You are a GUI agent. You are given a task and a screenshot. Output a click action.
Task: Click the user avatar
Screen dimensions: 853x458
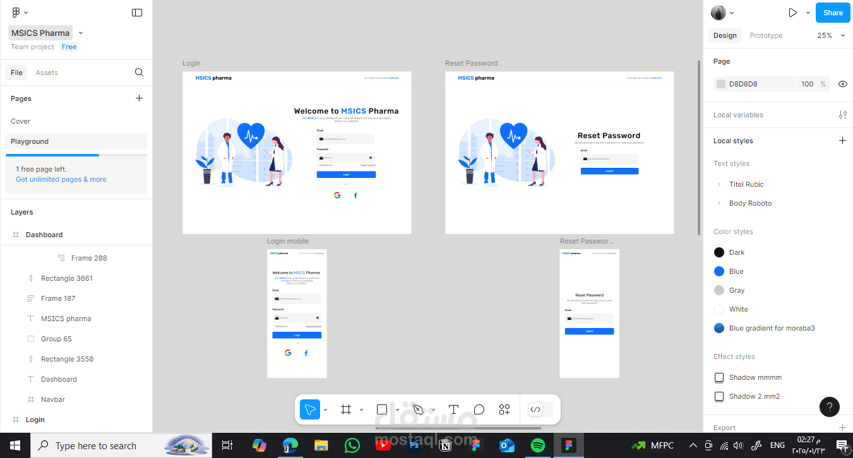[719, 13]
